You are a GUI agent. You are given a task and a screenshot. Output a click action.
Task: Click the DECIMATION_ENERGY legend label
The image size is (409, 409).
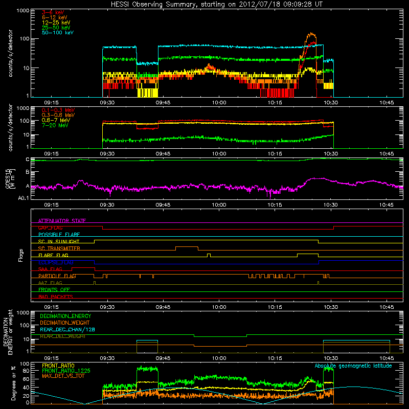(65, 316)
